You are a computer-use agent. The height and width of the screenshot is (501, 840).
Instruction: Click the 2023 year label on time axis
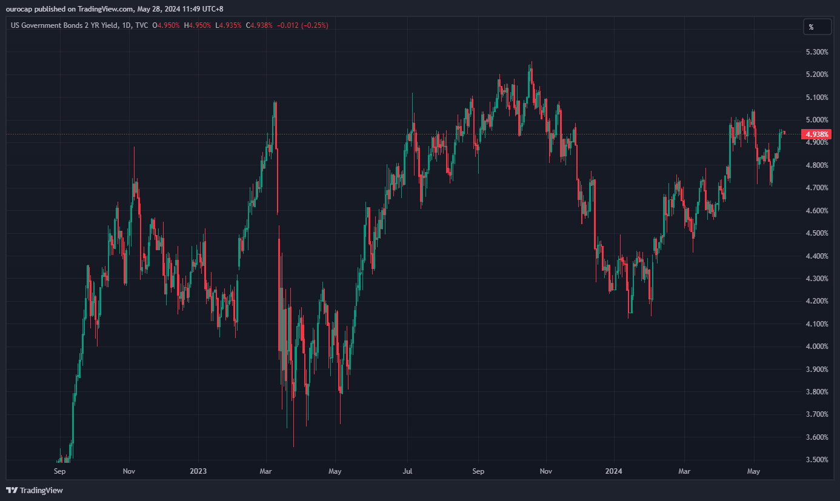[198, 471]
